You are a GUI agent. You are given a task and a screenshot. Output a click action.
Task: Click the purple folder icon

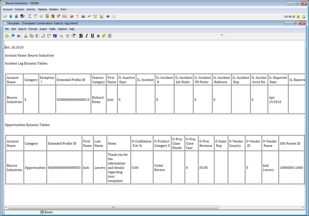(72, 16)
